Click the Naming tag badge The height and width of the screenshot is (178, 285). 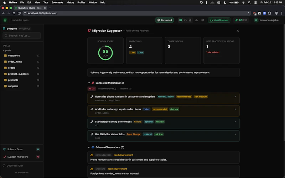click(138, 122)
